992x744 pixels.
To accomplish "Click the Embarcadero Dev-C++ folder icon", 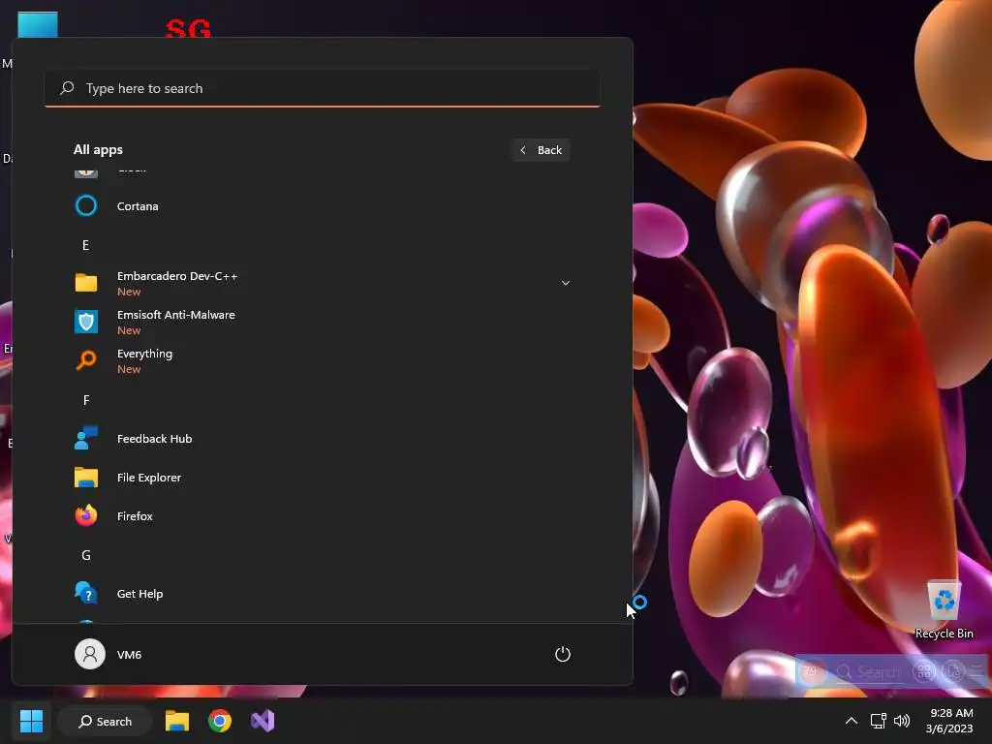I will click(86, 283).
